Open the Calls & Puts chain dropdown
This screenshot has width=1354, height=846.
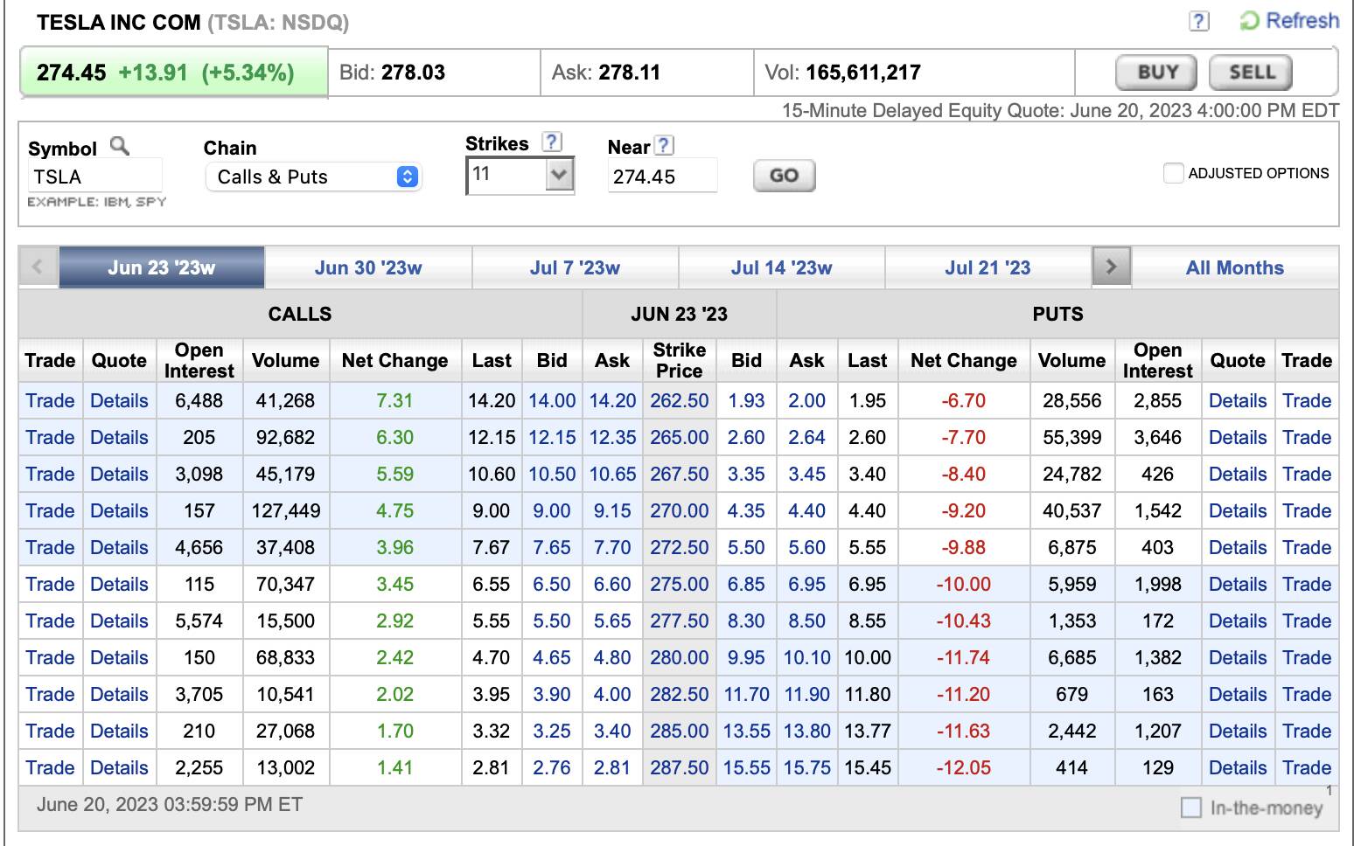click(313, 177)
